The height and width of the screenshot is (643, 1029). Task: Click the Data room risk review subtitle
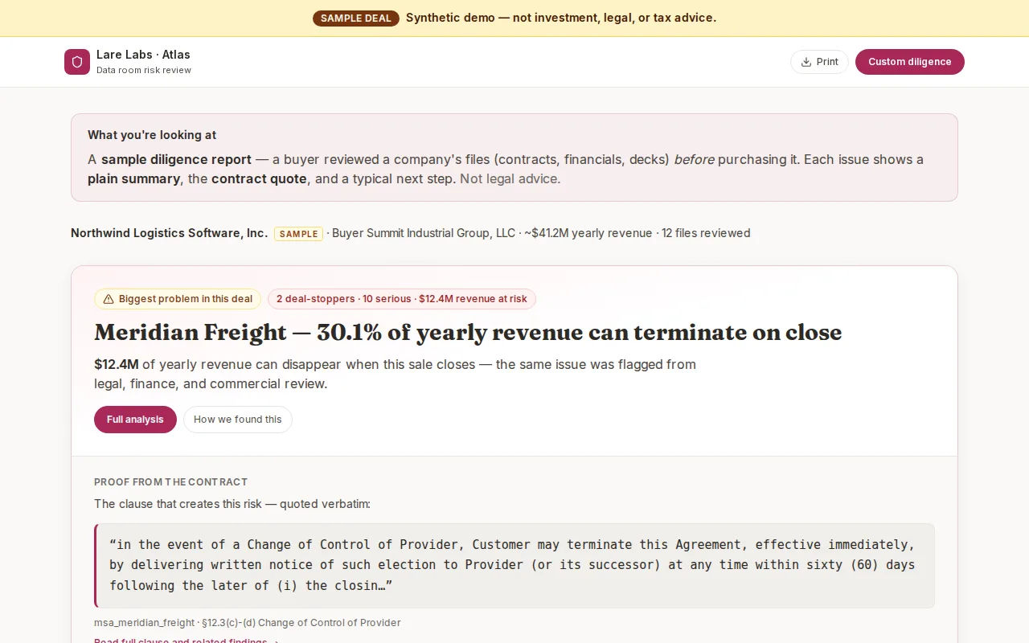[x=144, y=70]
